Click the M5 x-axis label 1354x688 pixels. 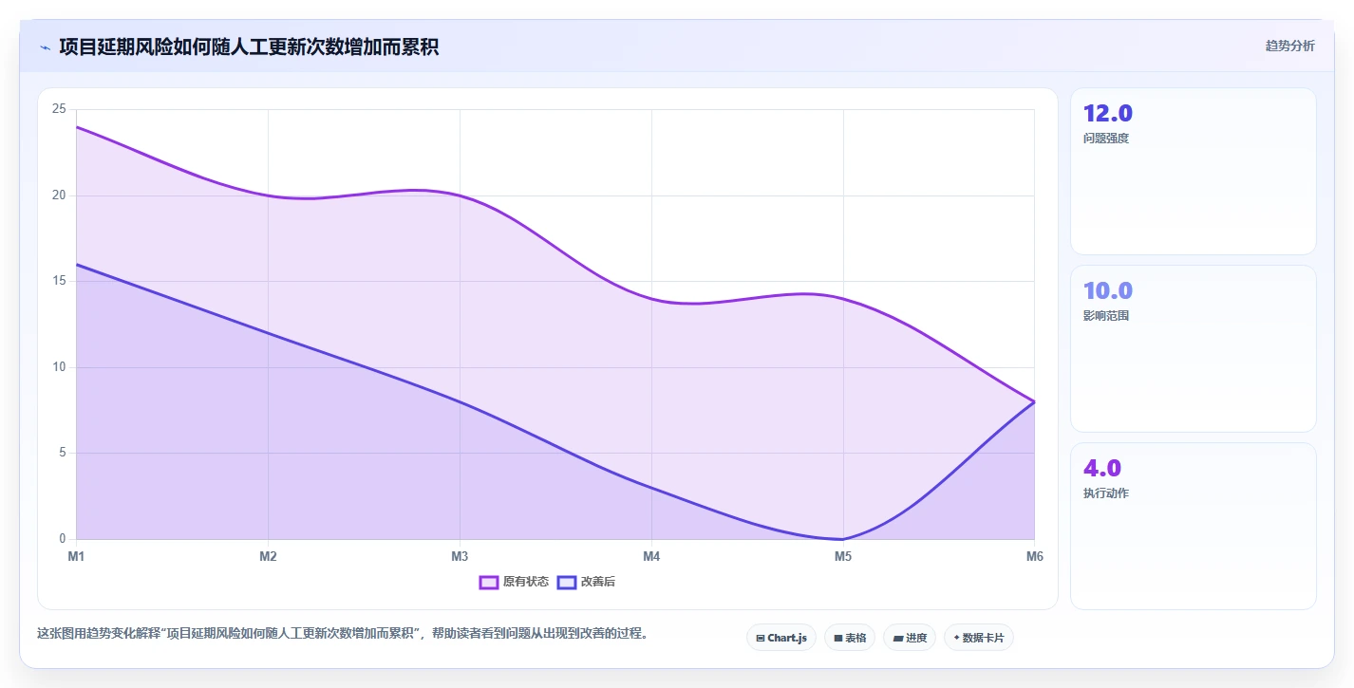pyautogui.click(x=843, y=557)
